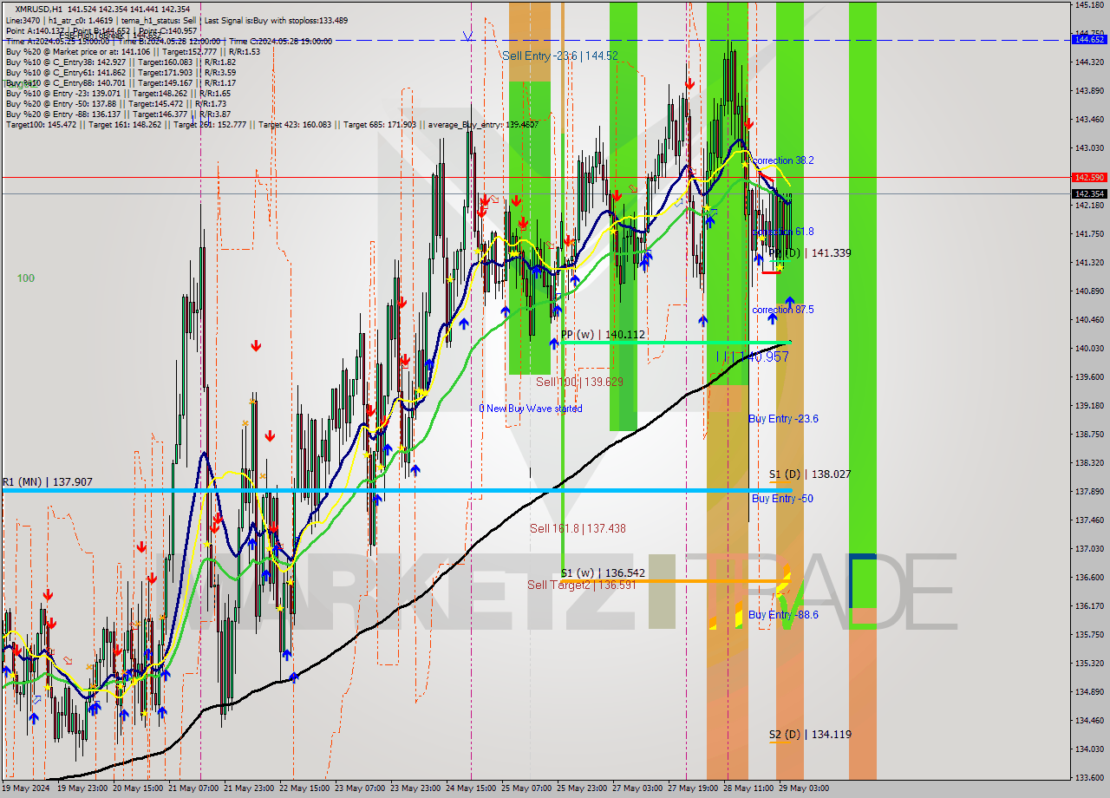Click the 145.180 price axis value
The image size is (1110, 798).
click(x=1089, y=5)
